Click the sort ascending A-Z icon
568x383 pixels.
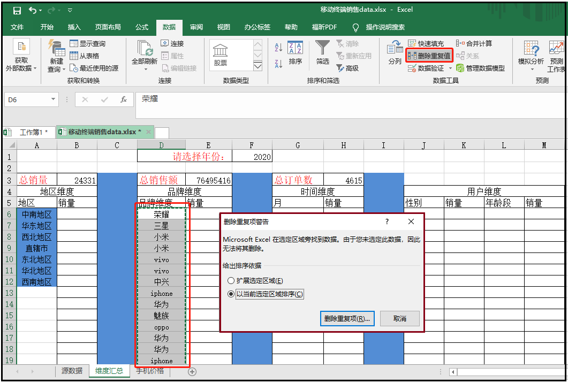(278, 47)
